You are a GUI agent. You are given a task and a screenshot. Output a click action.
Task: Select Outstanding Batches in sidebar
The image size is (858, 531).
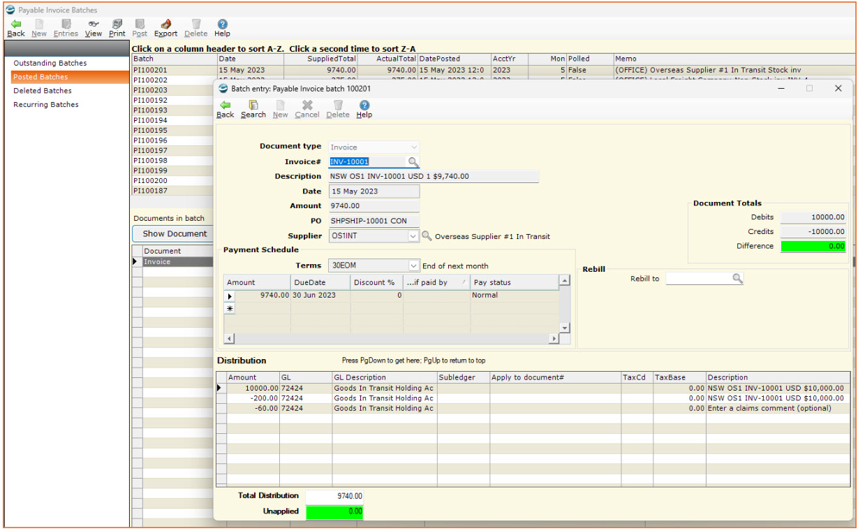click(x=50, y=63)
